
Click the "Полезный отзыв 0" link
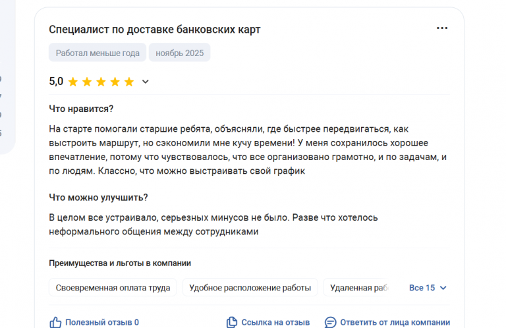click(102, 322)
